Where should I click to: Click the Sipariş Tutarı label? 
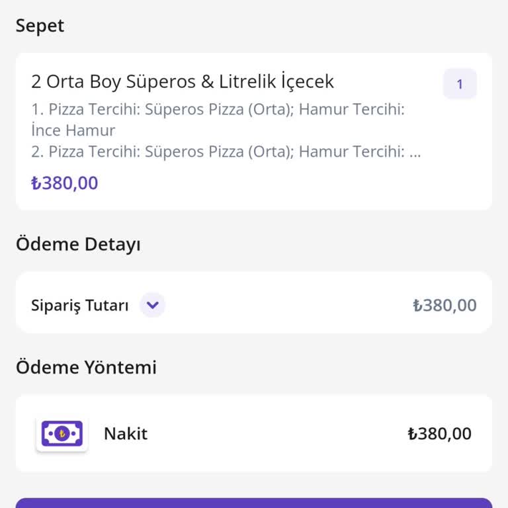pos(79,306)
